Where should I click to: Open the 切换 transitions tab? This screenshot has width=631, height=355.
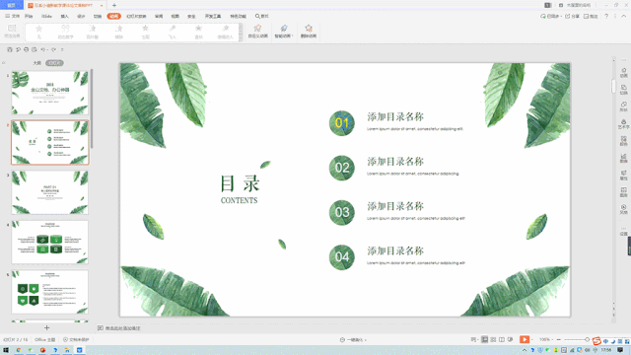pyautogui.click(x=98, y=16)
